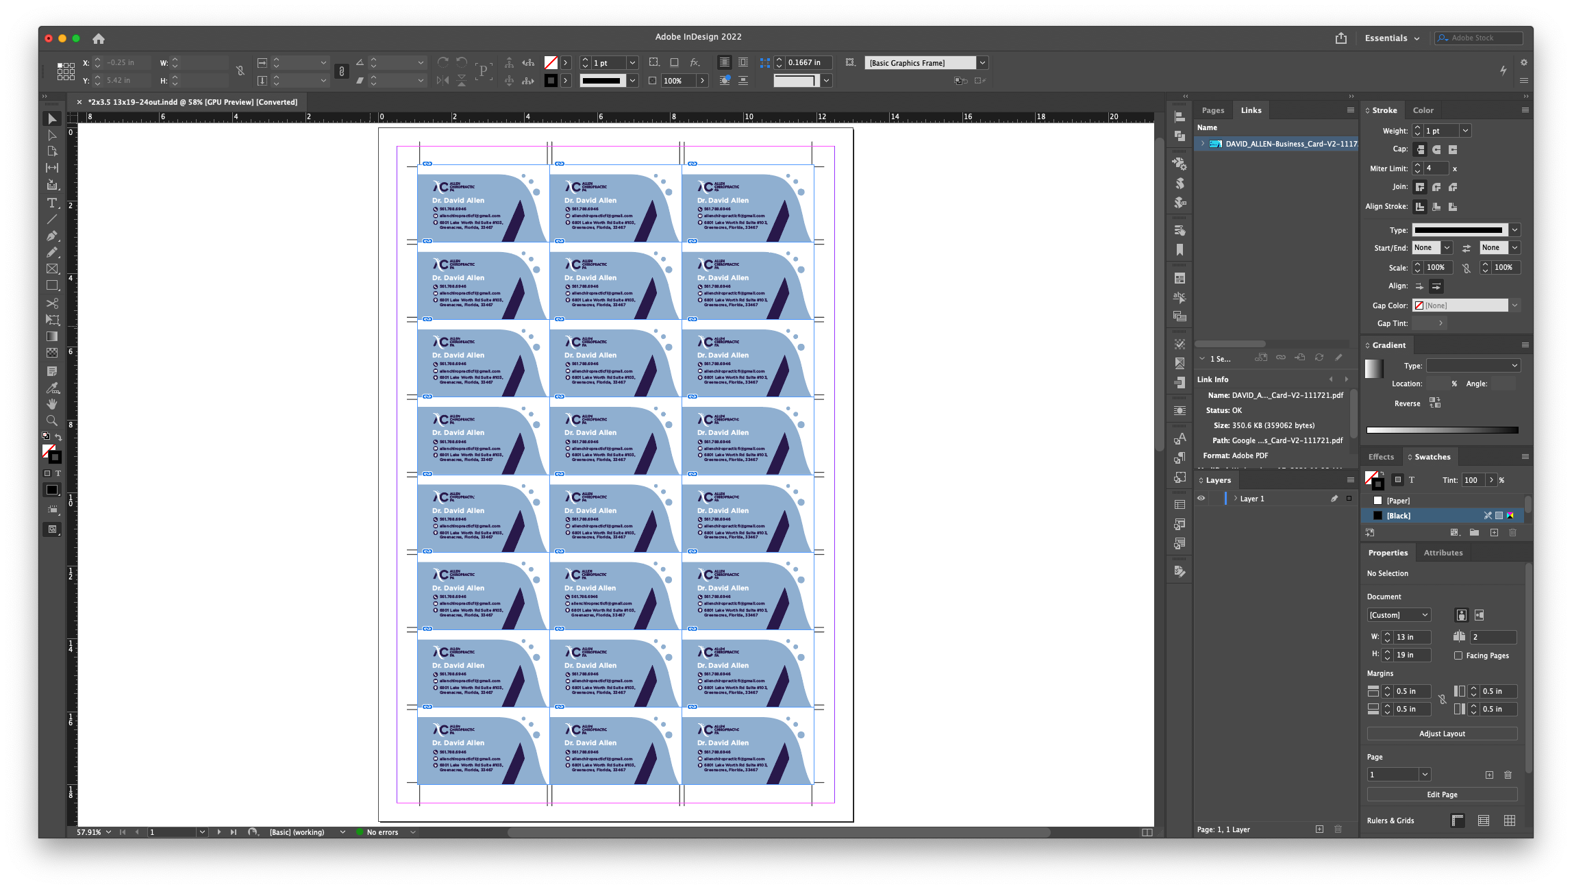Click the Adjust Layout button
This screenshot has height=889, width=1572.
click(1442, 734)
